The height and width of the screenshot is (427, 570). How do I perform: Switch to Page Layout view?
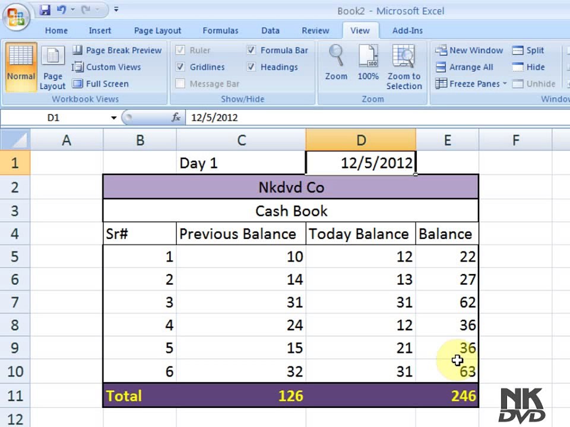(53, 67)
